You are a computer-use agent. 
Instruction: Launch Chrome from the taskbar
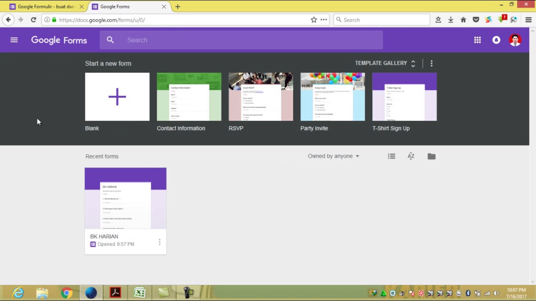point(67,293)
